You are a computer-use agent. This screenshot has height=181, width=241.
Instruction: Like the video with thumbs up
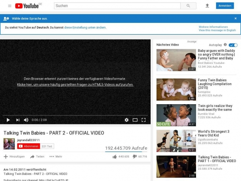(114, 157)
